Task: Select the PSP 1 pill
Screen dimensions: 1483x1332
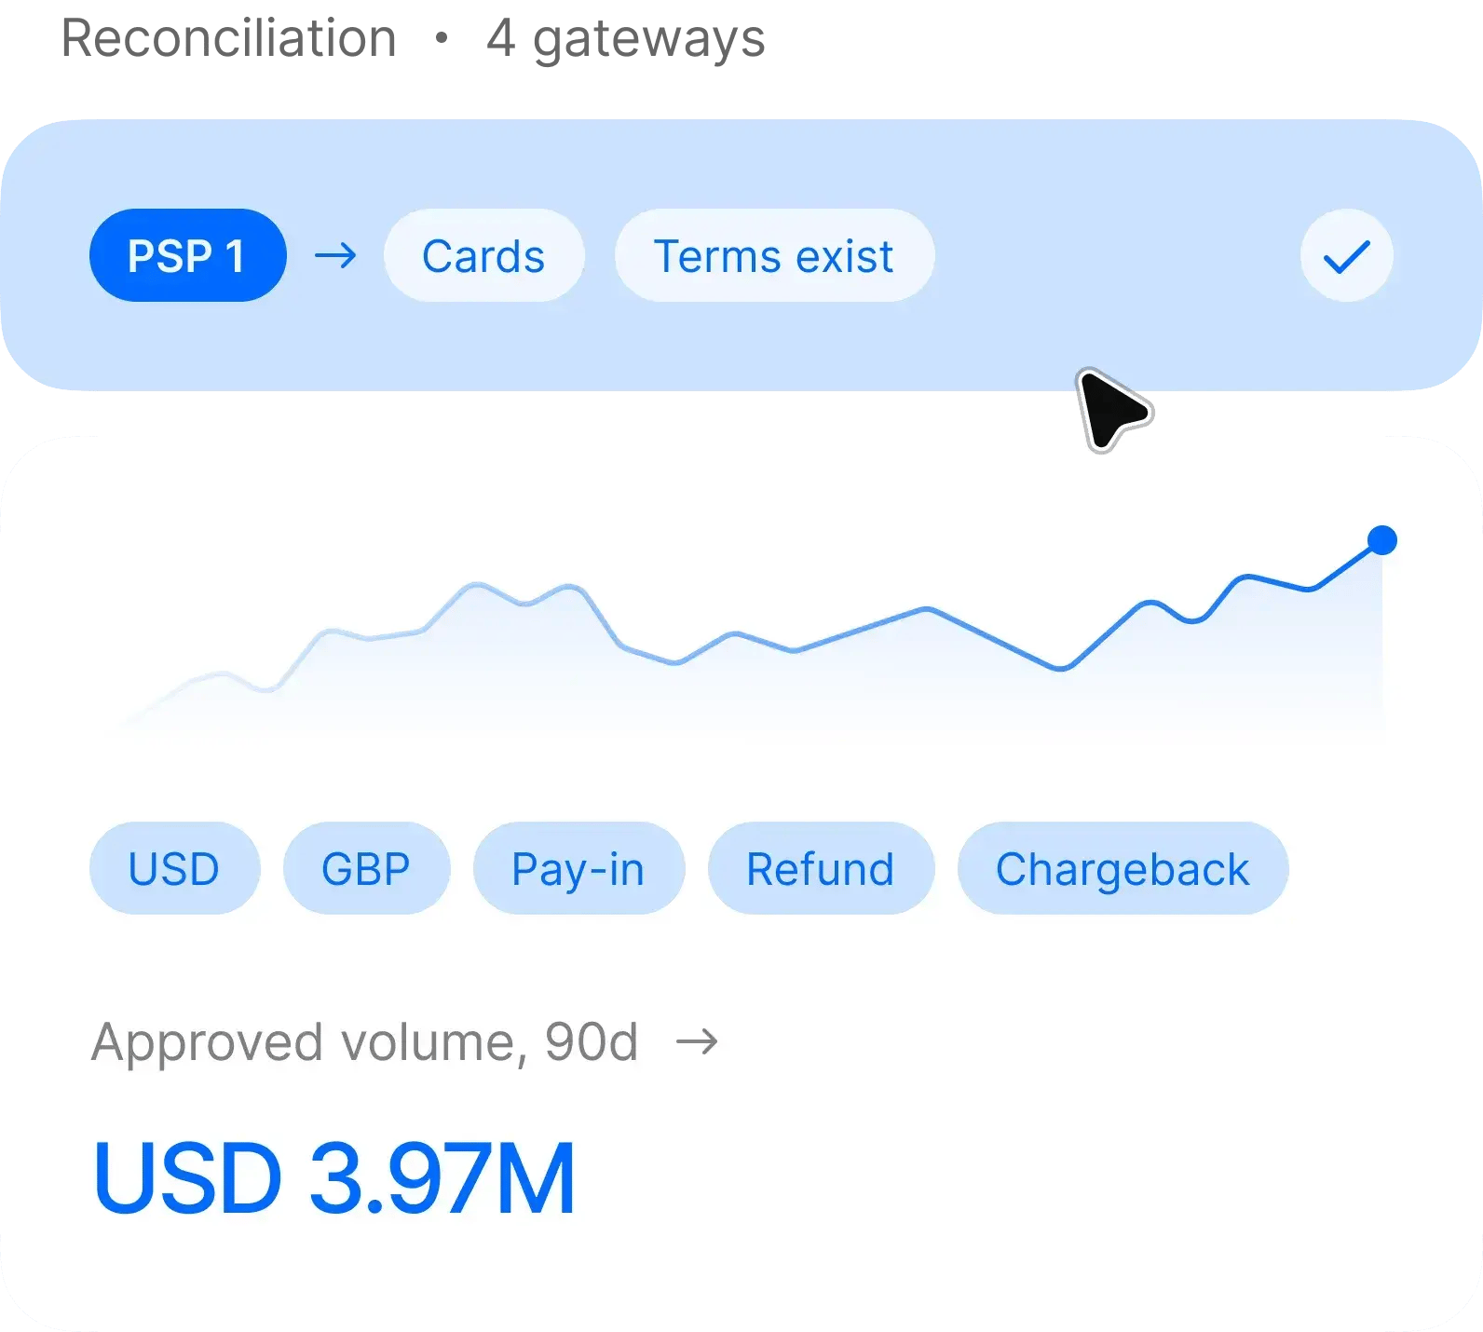Action: (187, 255)
